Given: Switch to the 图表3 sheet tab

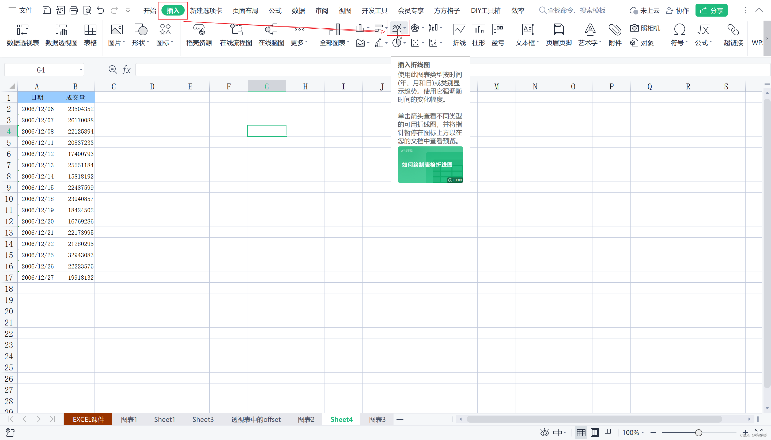Looking at the screenshot, I should [x=377, y=419].
